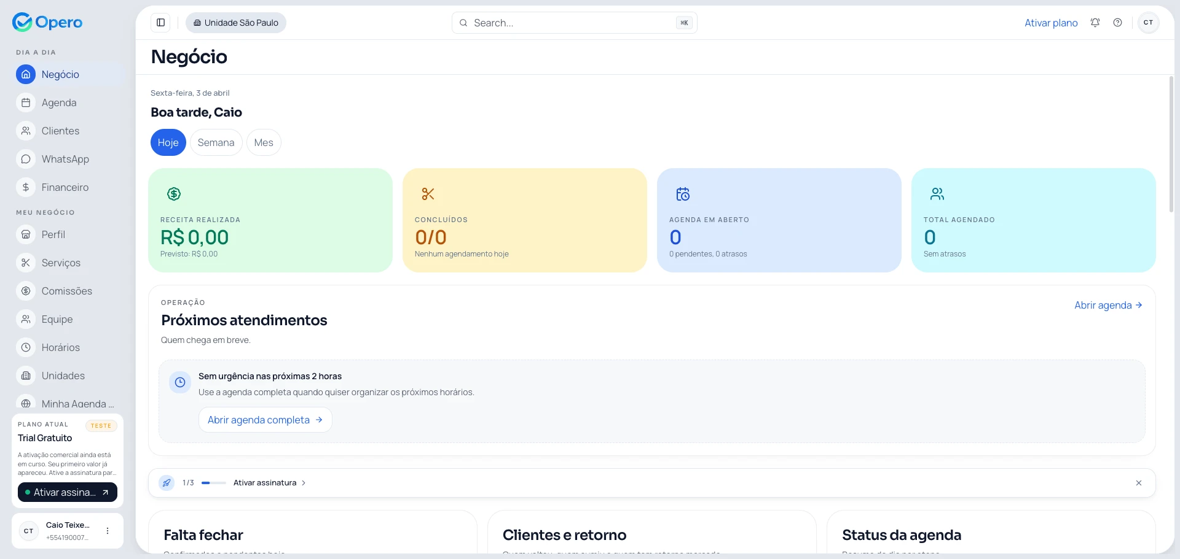Open the Negócio home icon in sidebar
Viewport: 1180px width, 559px height.
point(25,74)
